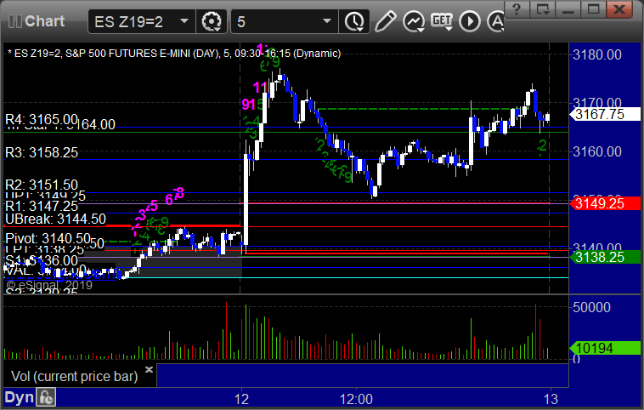Click the 3167.75 current price tag
Image resolution: width=644 pixels, height=410 pixels.
[x=605, y=114]
